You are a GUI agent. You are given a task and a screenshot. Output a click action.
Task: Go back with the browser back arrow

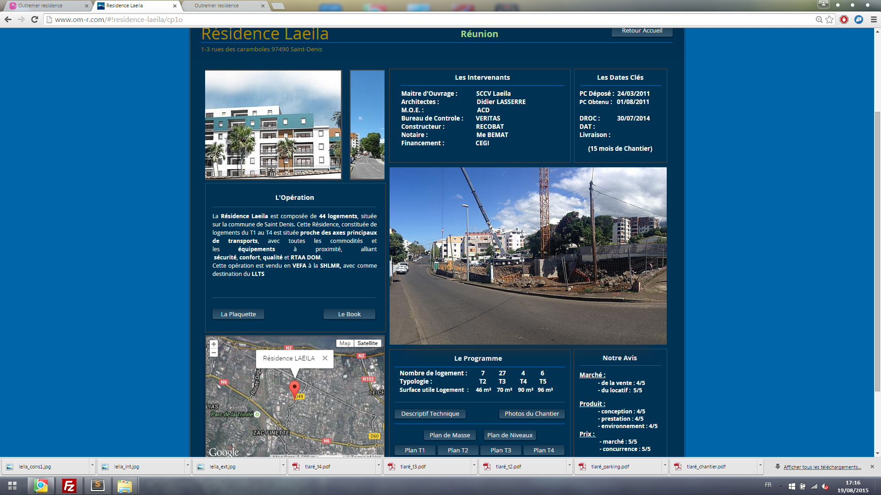(8, 19)
